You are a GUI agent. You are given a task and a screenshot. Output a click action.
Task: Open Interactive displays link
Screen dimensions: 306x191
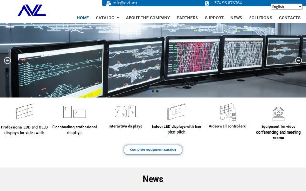tap(125, 126)
